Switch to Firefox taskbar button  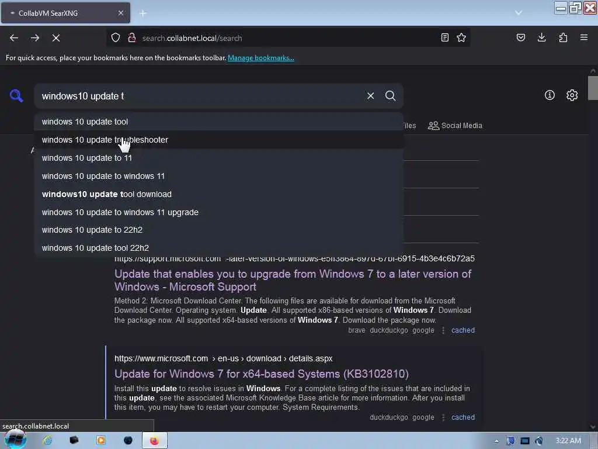coord(154,441)
